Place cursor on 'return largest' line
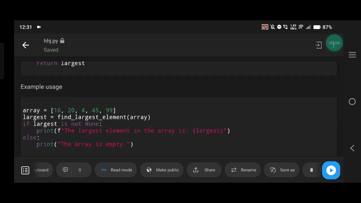Viewport: 361px width, 203px height. [61, 63]
